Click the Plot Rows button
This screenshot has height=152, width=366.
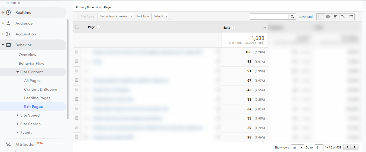coord(87,16)
